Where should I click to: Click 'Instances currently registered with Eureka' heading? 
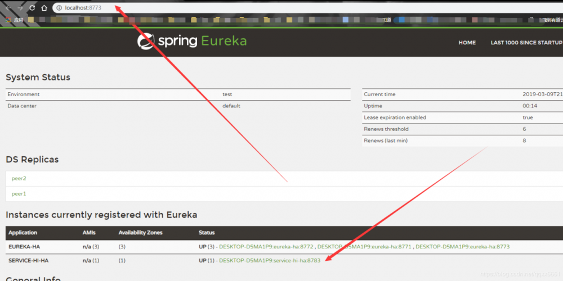101,215
